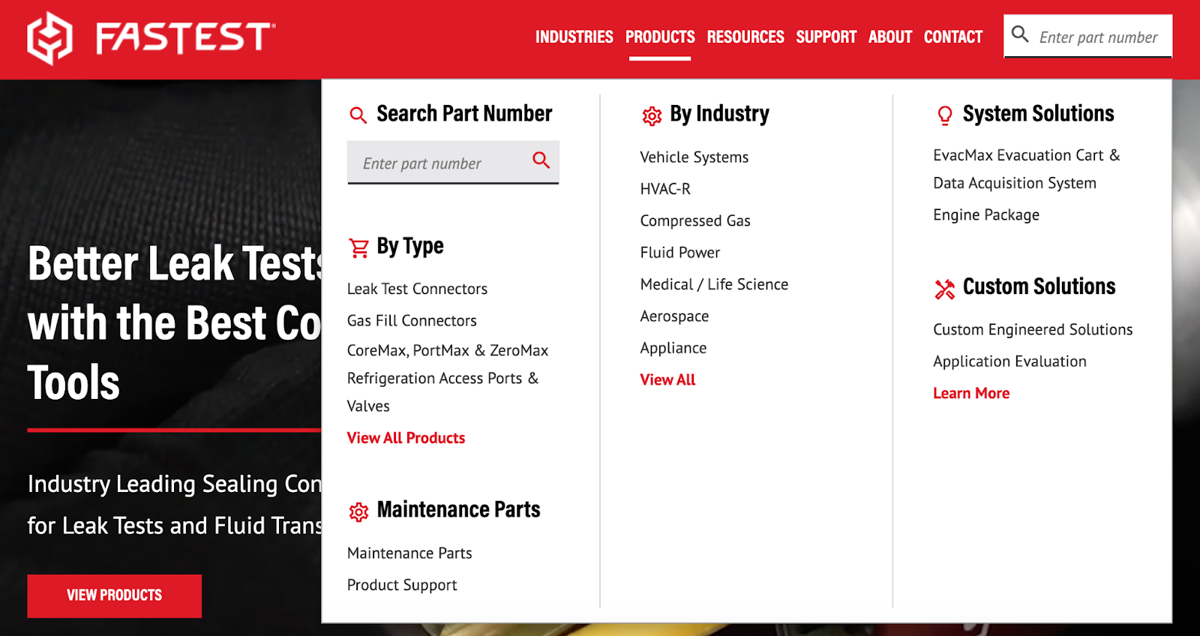Select Appliance industry
The height and width of the screenshot is (636, 1200).
[x=673, y=348]
